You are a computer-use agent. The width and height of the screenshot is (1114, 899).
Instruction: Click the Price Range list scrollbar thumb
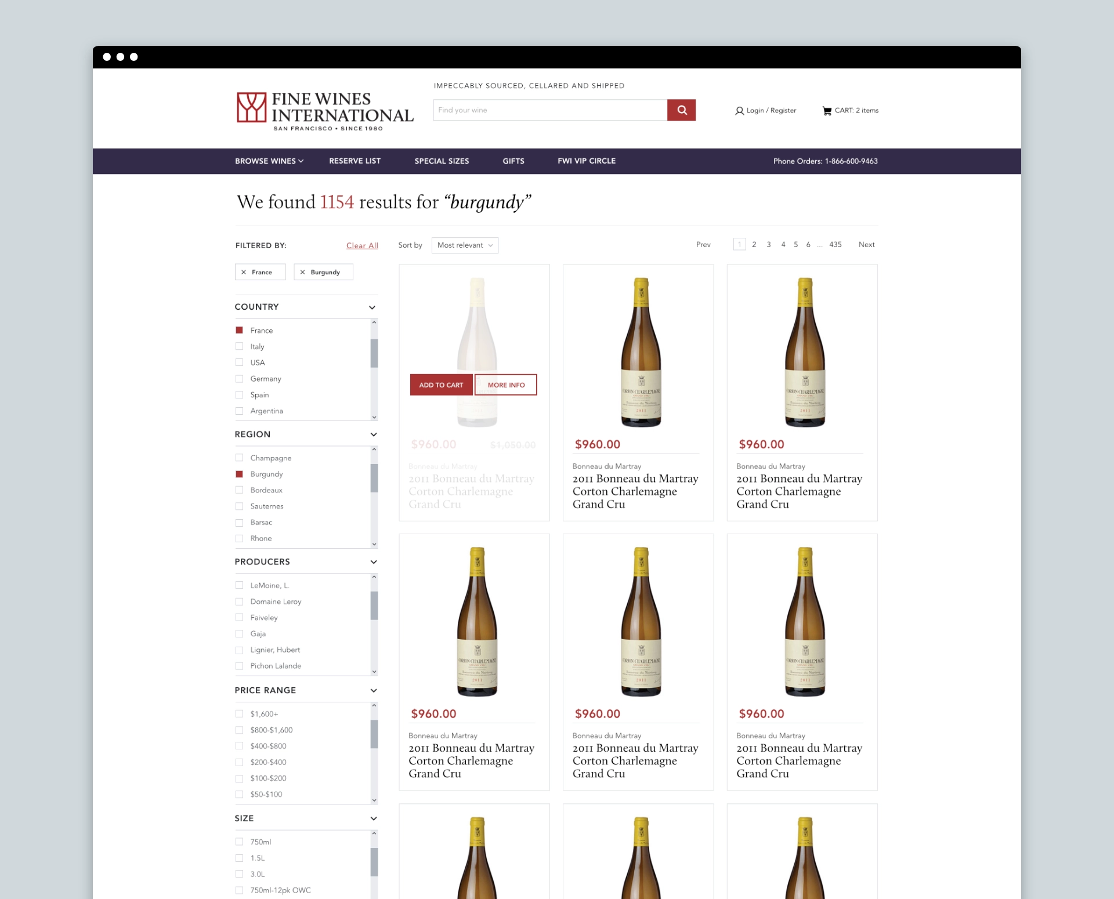374,734
